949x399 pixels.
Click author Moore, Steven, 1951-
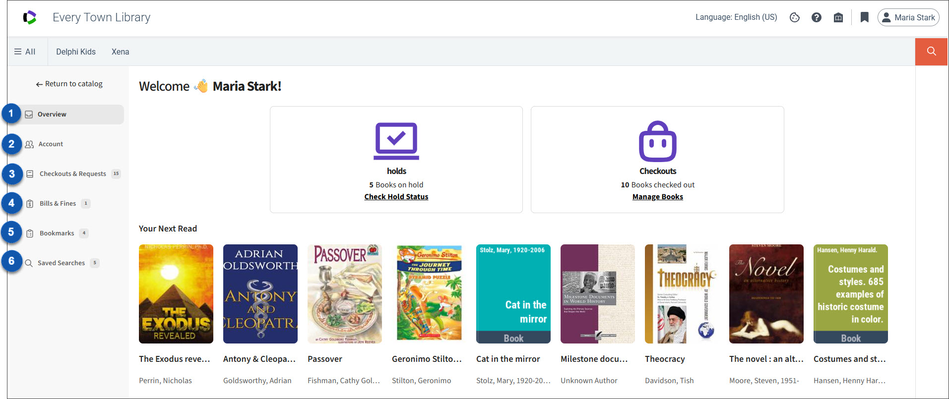[764, 381]
